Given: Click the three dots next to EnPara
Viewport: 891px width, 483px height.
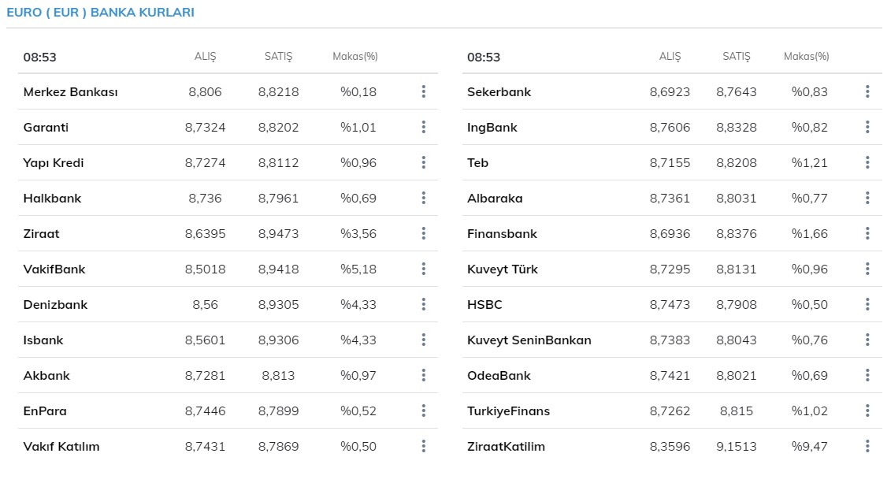Looking at the screenshot, I should 423,411.
